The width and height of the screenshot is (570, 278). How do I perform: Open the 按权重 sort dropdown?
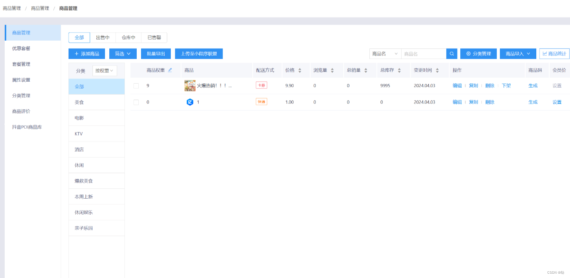pyautogui.click(x=105, y=71)
